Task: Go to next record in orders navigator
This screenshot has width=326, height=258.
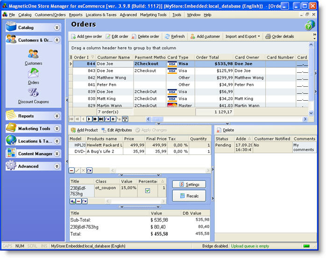Action: click(x=89, y=119)
